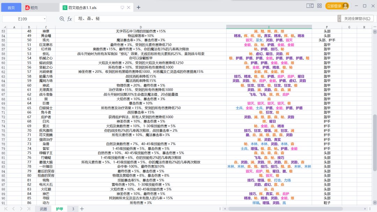Click cell 巨龙意志 in column C
This screenshot has width=377, height=212.
[46, 45]
